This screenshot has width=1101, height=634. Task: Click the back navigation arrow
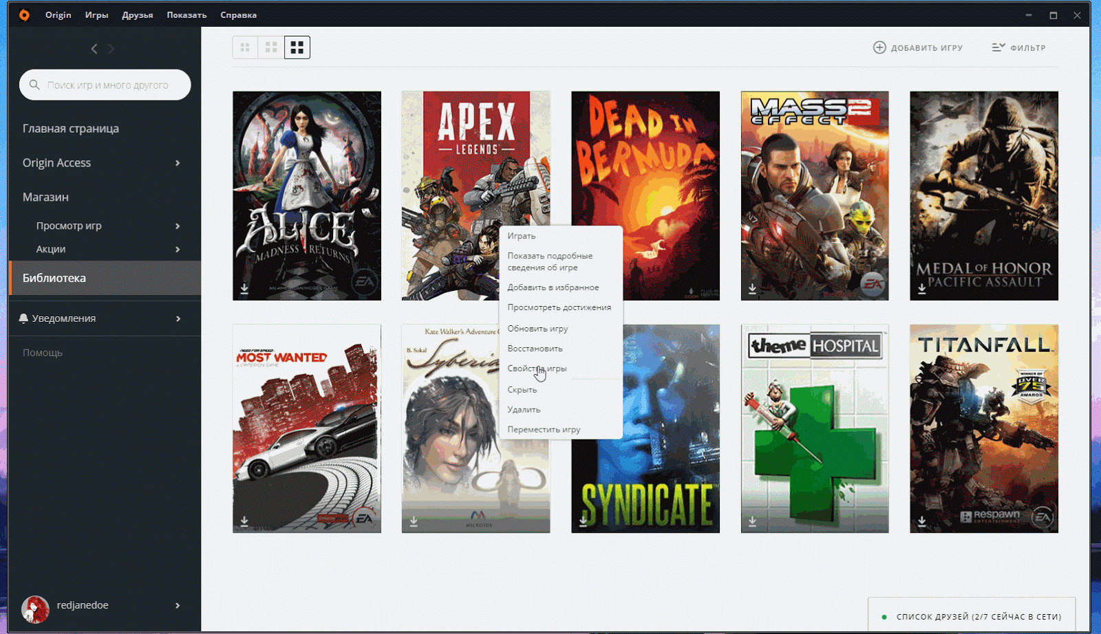[x=94, y=49]
